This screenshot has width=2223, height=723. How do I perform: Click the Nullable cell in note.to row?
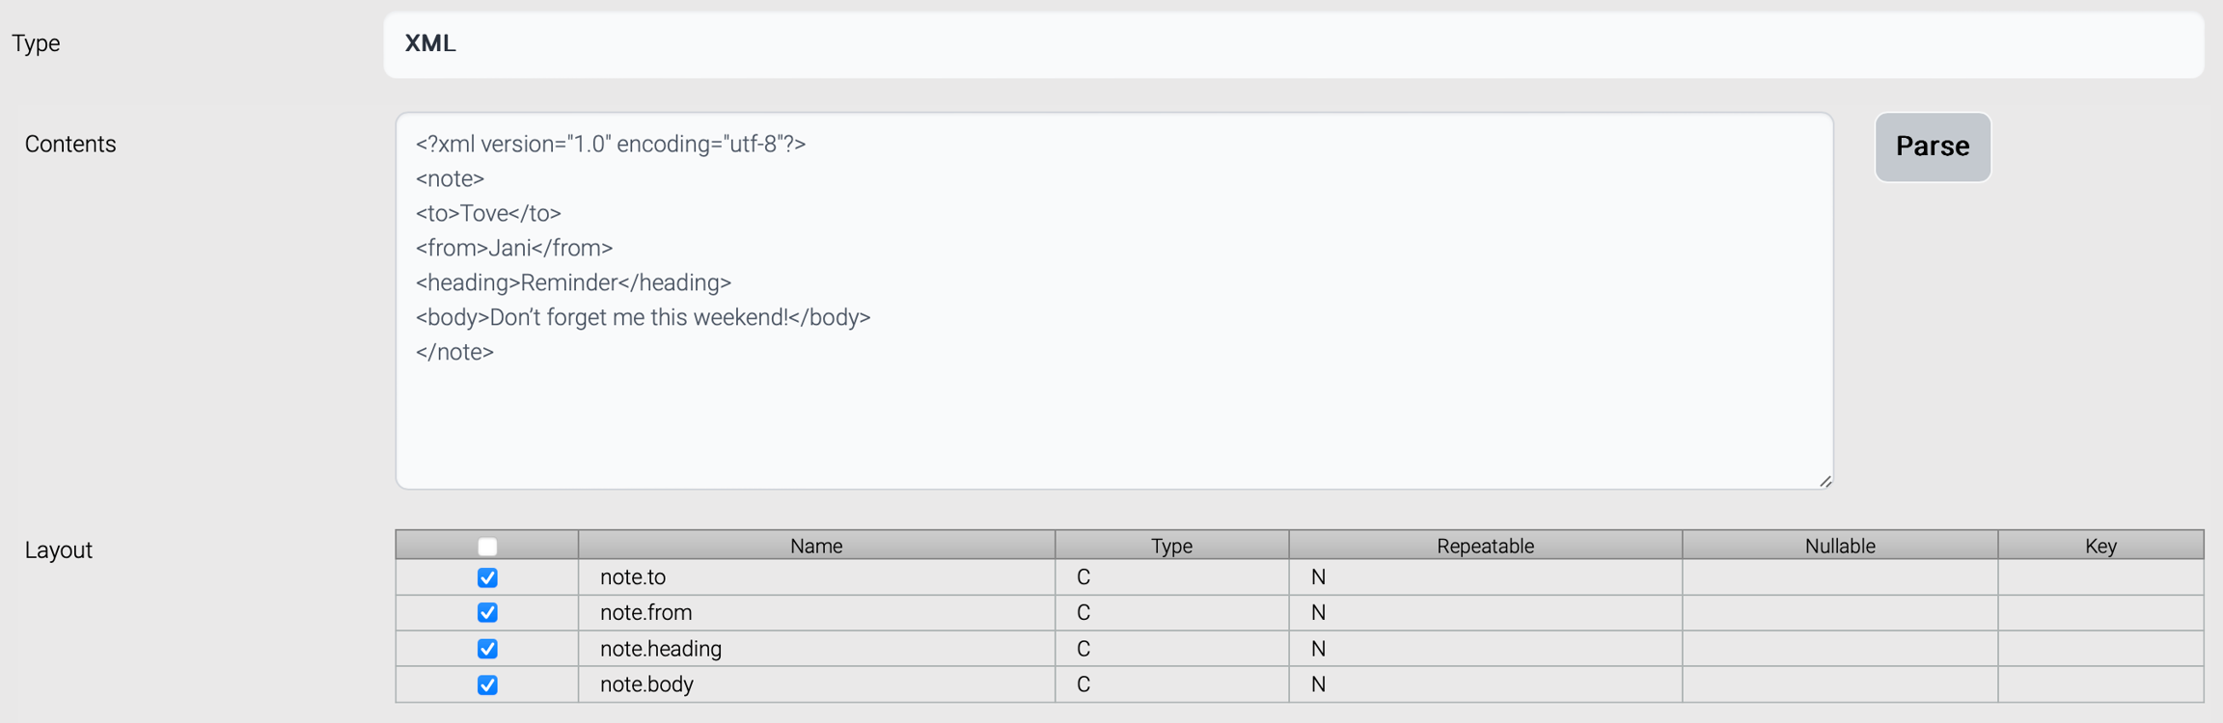(x=1839, y=577)
